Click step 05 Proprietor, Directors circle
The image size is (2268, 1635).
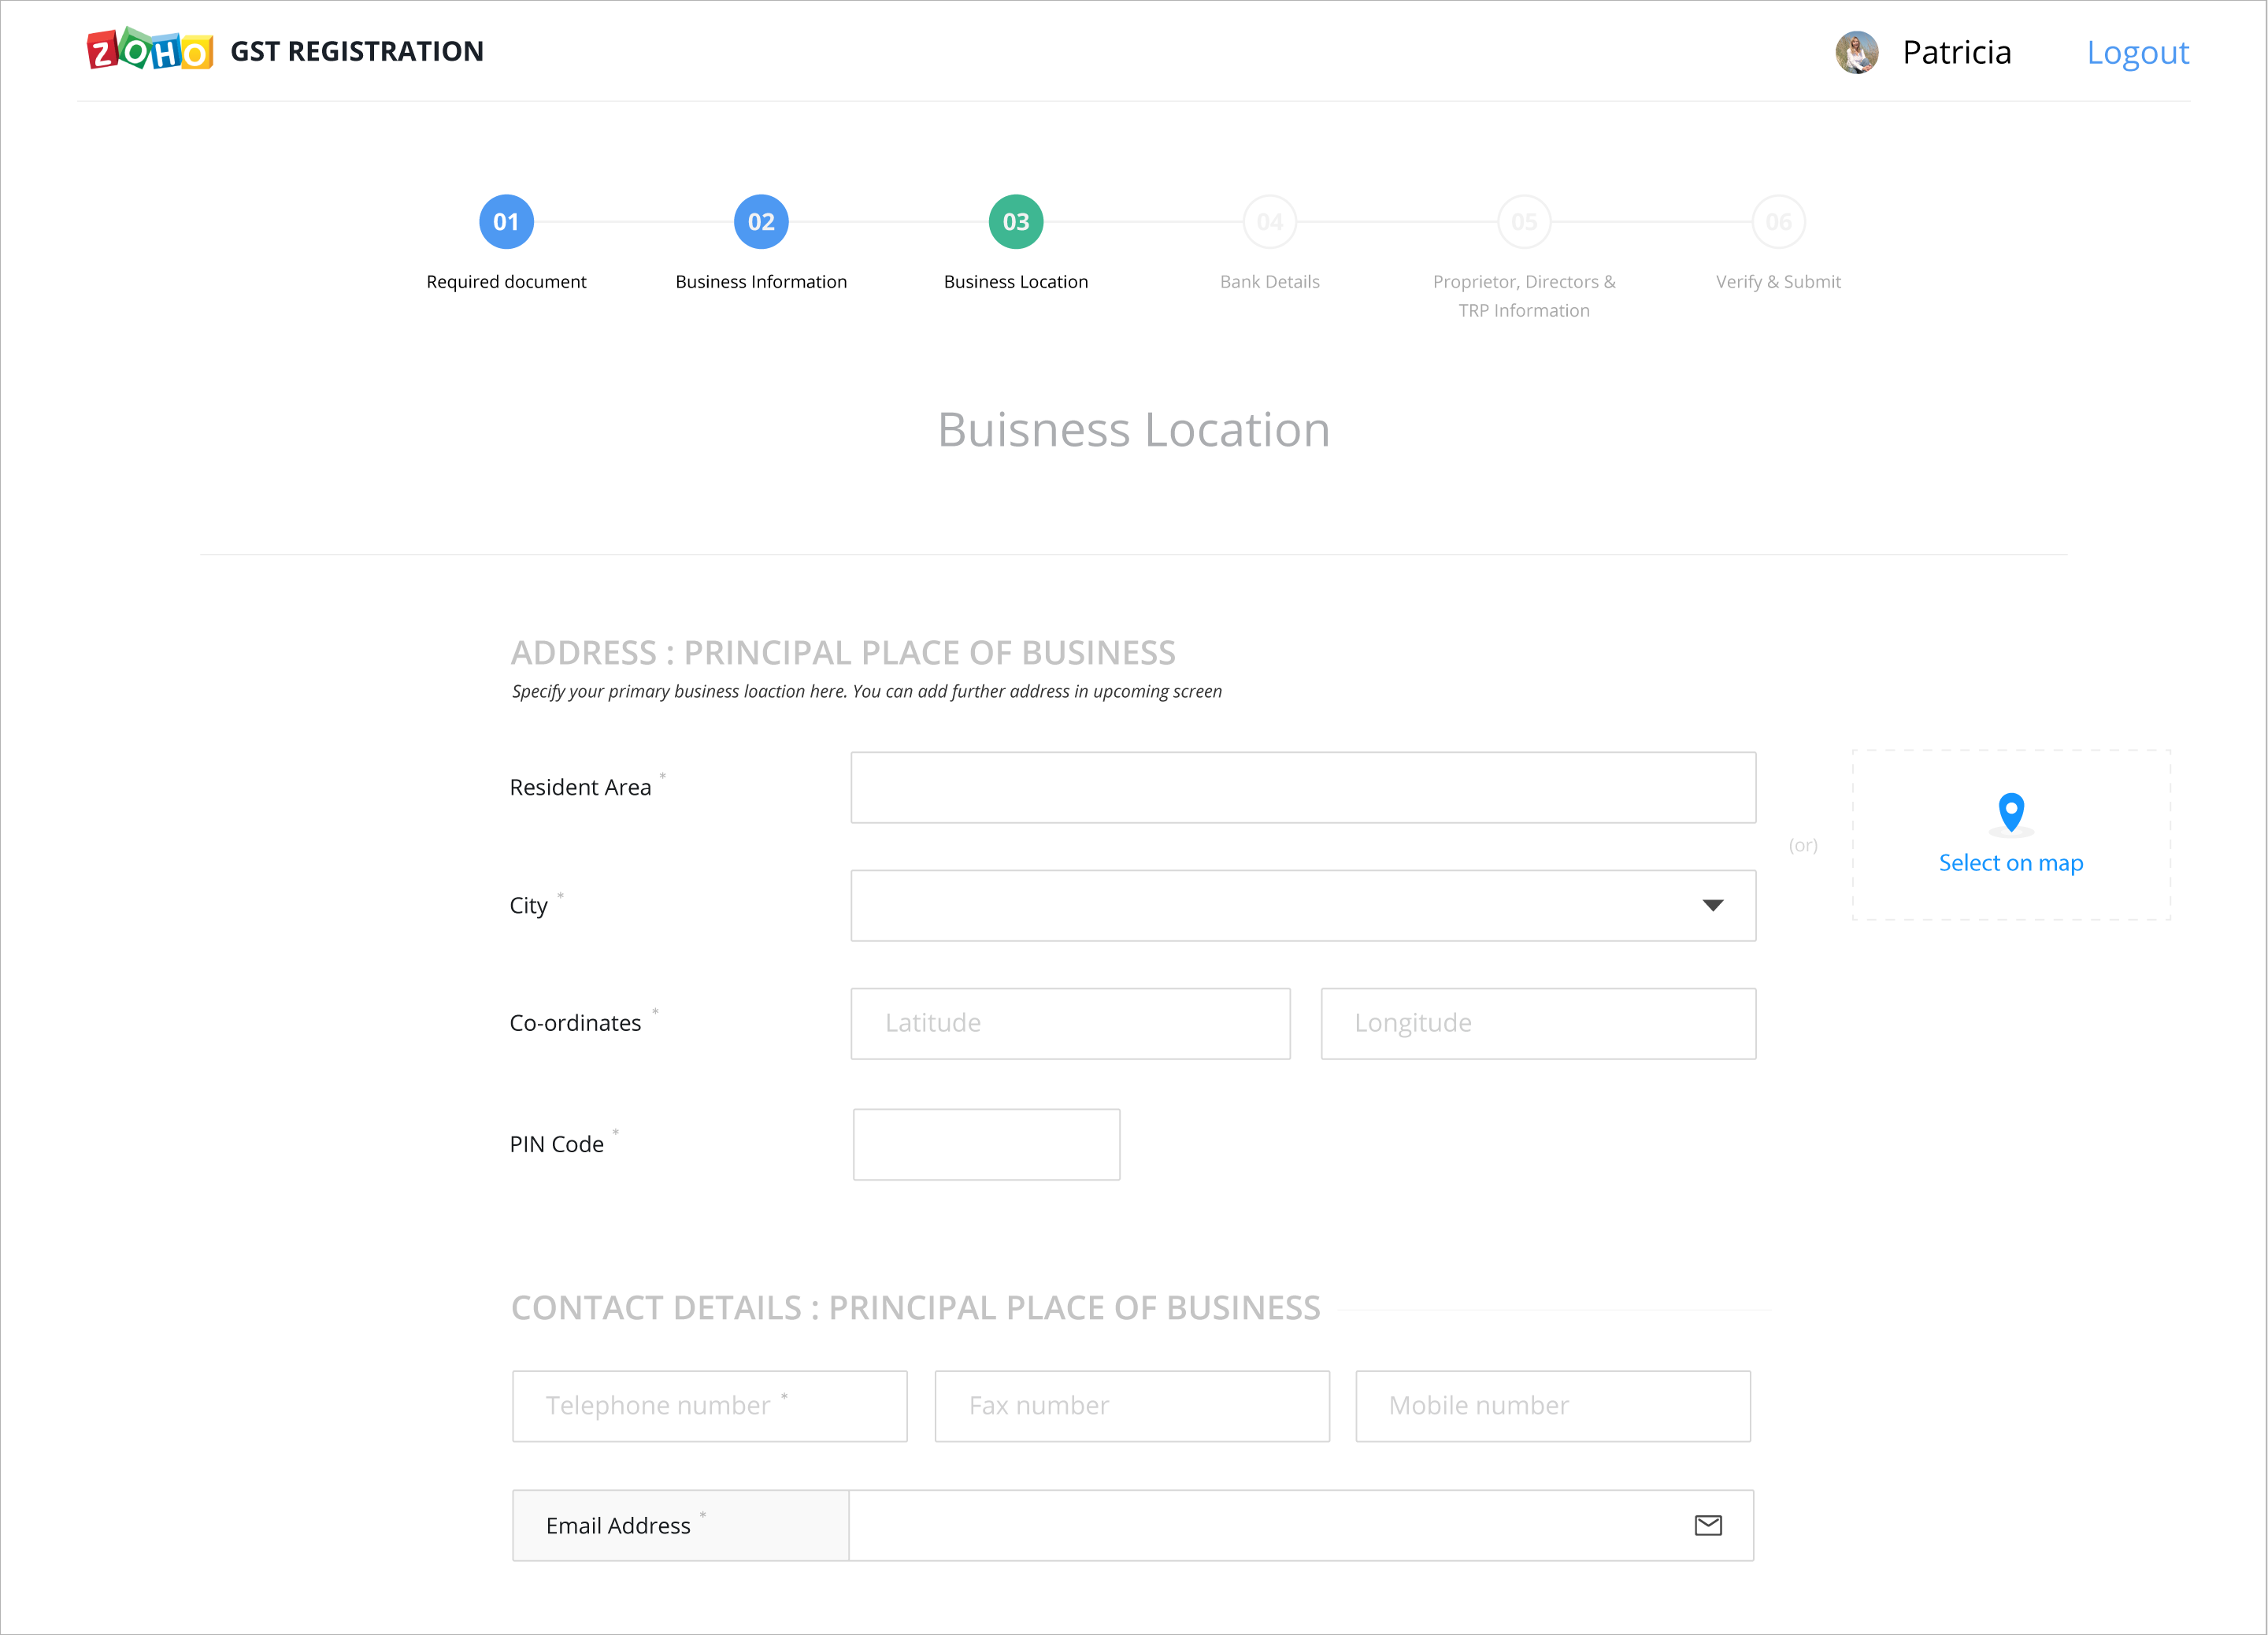pos(1524,222)
